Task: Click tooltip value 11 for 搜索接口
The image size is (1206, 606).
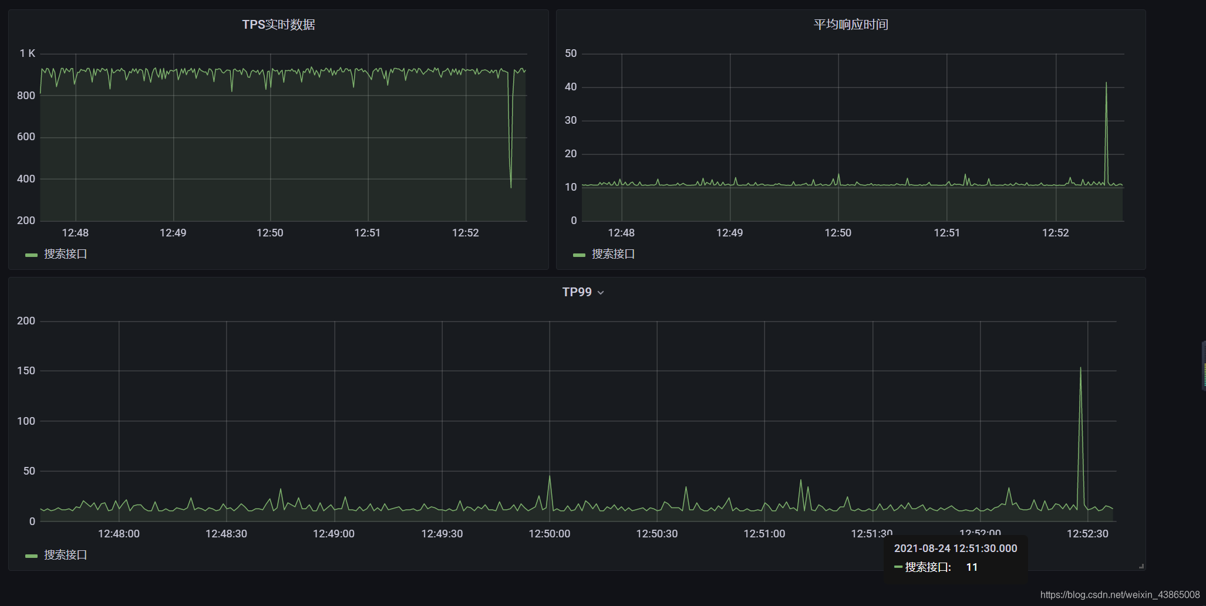Action: point(972,567)
